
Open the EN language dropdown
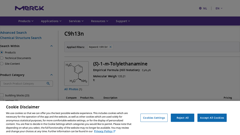click(219, 8)
